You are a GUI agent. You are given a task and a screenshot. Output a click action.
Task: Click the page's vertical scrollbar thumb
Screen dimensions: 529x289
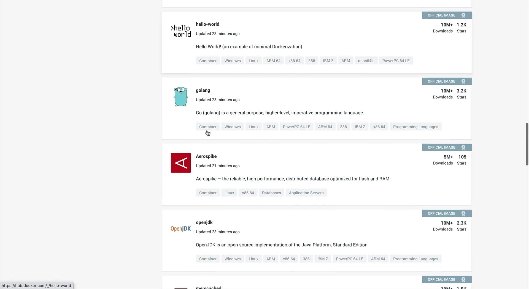(527, 144)
